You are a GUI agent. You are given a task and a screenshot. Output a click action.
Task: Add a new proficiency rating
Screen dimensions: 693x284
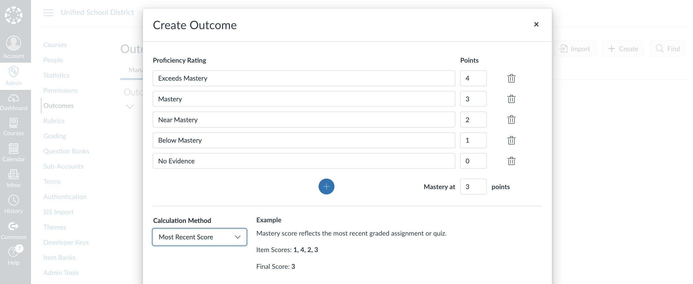326,187
